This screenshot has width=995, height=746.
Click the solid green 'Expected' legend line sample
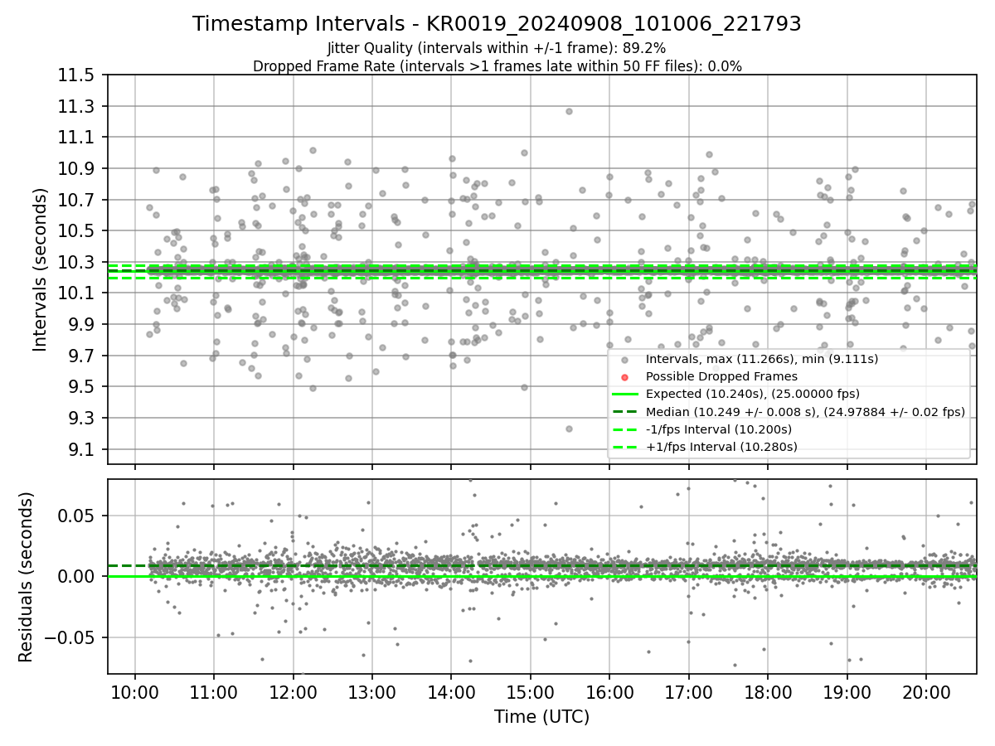coord(624,395)
